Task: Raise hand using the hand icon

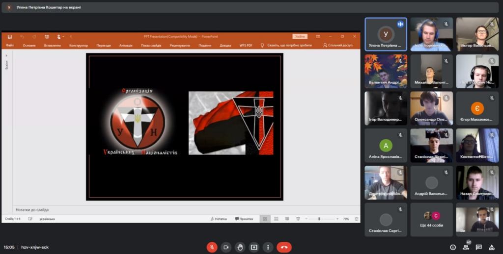Action: 240,247
